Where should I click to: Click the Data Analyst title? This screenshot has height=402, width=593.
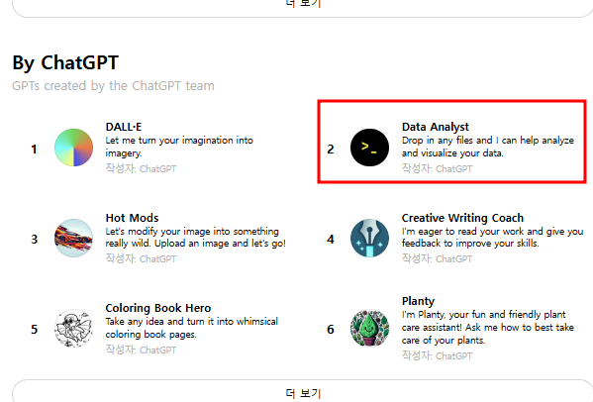(436, 127)
